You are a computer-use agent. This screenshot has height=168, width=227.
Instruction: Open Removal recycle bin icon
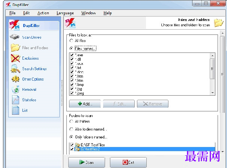(x=15, y=89)
